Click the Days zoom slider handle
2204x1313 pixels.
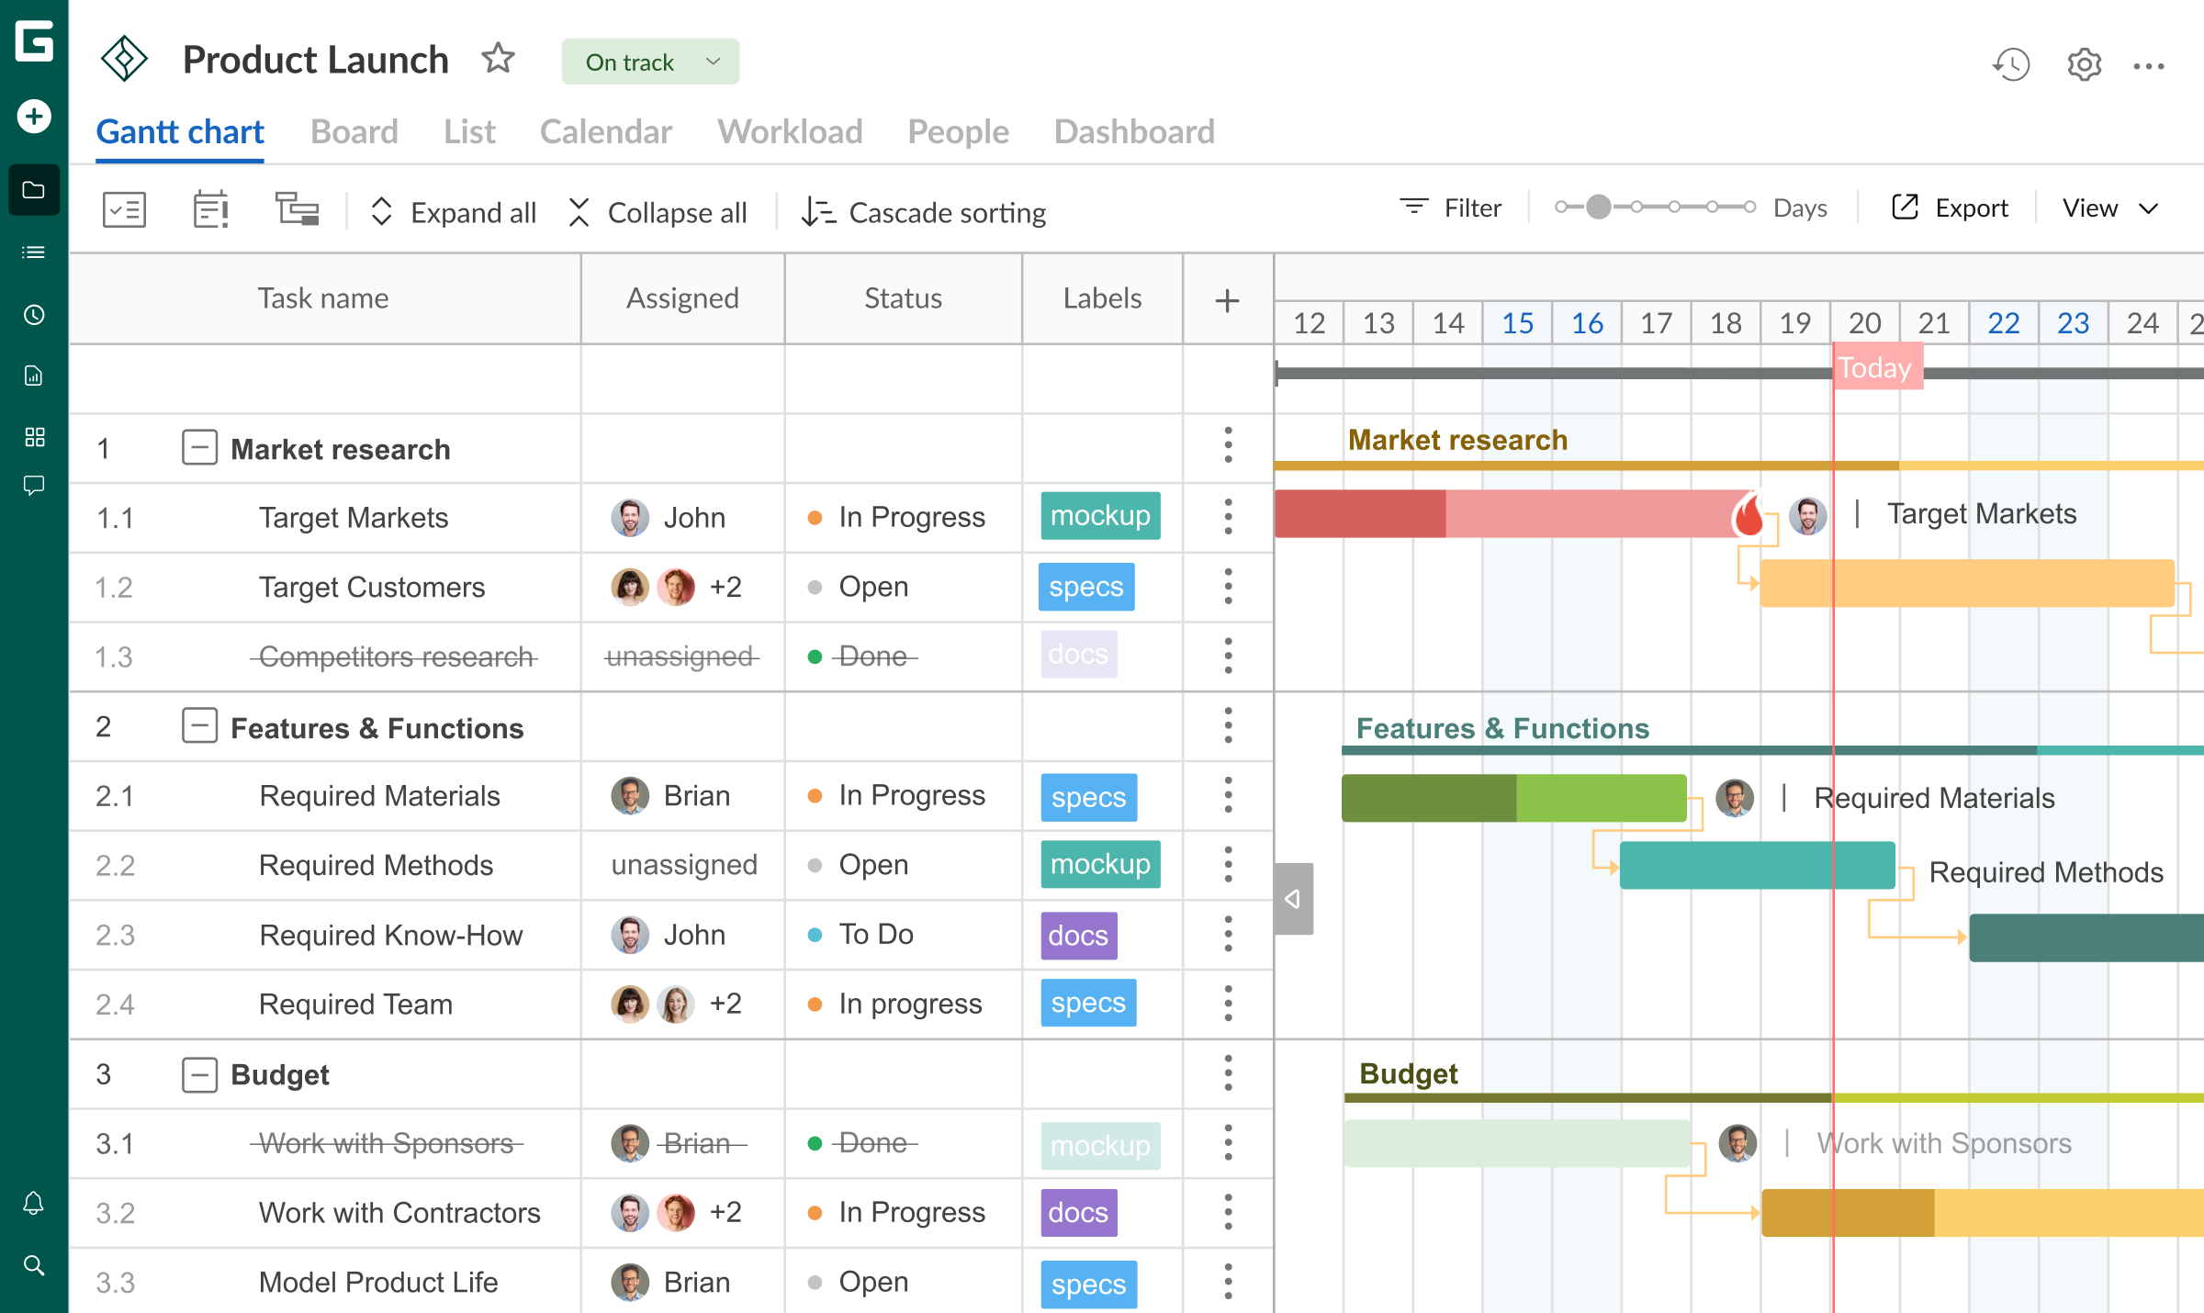[1598, 208]
